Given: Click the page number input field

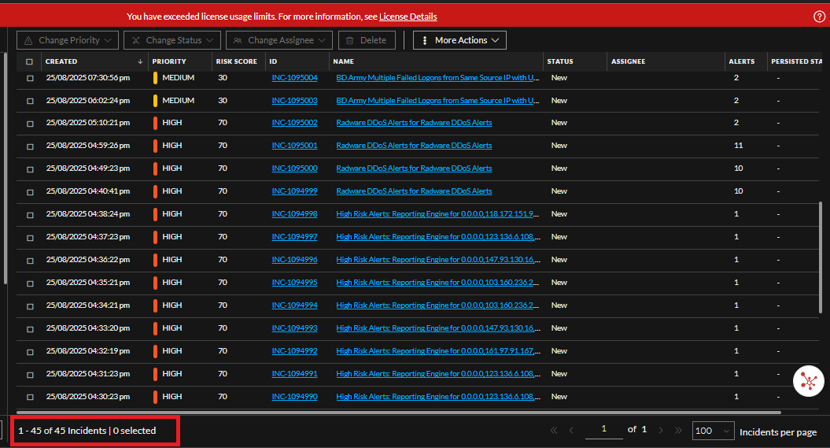Looking at the screenshot, I should (x=604, y=429).
